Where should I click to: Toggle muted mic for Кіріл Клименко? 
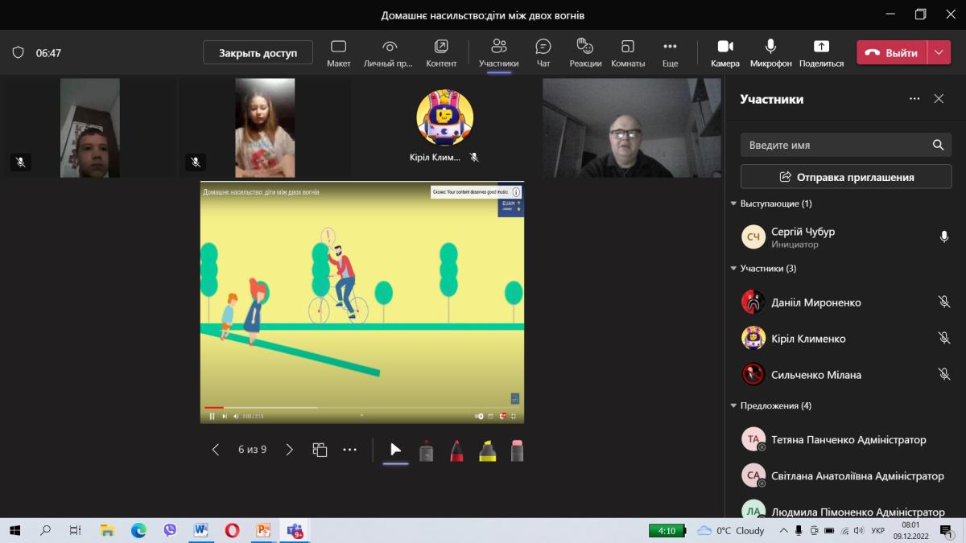(944, 339)
